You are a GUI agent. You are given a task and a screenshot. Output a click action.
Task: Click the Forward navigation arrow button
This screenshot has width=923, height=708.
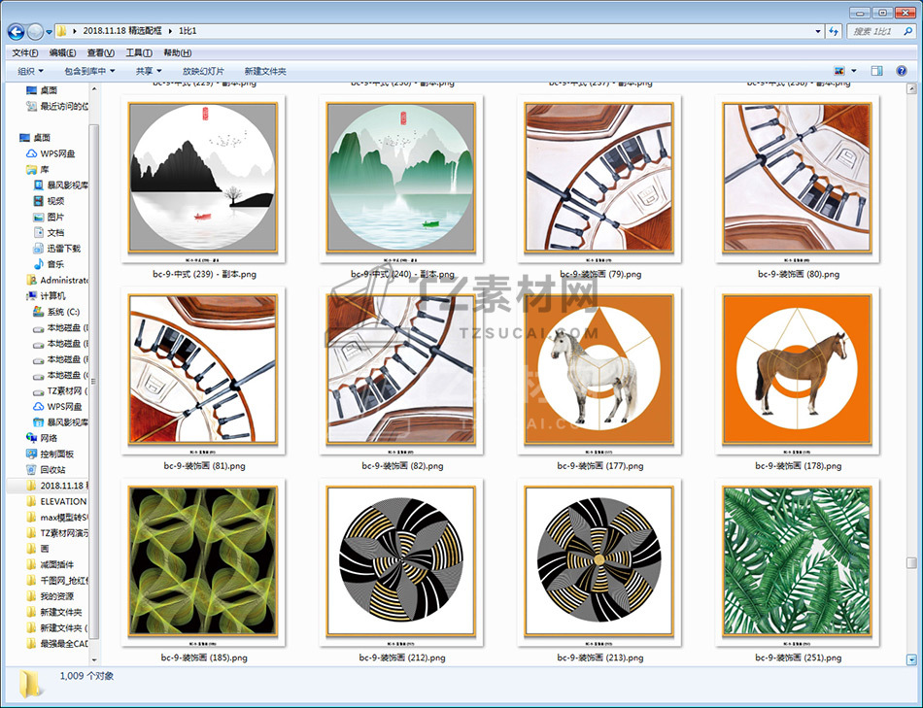(x=35, y=31)
